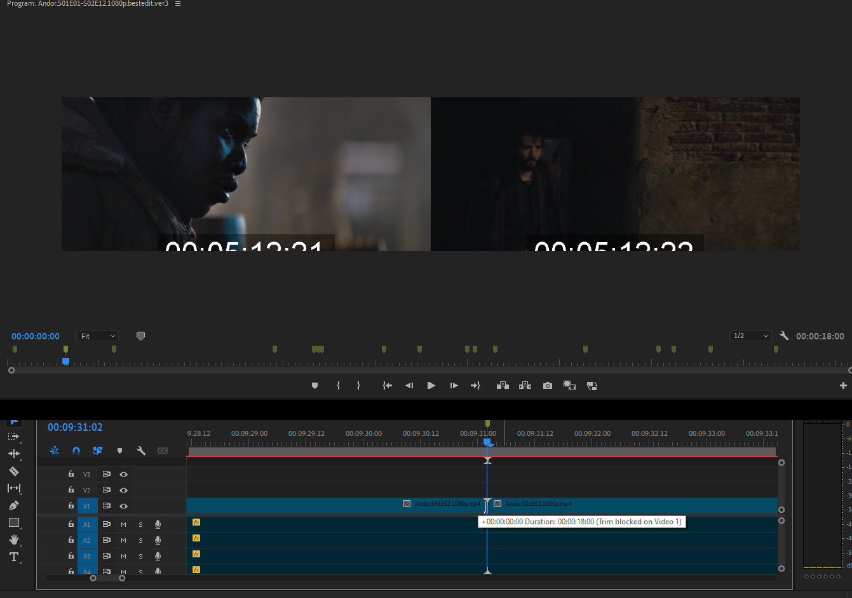Toggle sync lock on A3 track

[106, 556]
